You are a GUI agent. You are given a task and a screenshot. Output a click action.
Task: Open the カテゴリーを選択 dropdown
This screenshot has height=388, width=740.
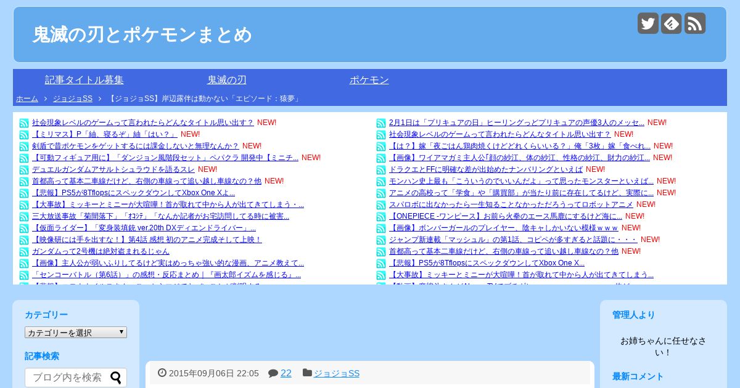click(76, 332)
